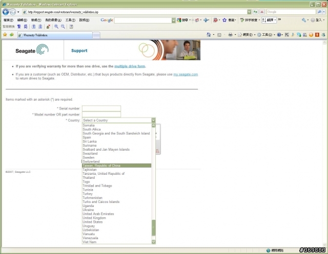Switch to the Warranty Validation tab

(x=55, y=35)
